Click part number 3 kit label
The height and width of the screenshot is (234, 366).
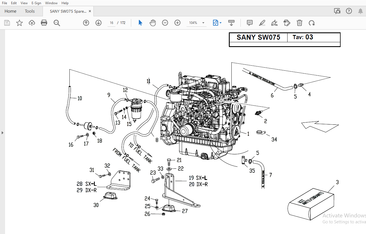click(x=337, y=182)
